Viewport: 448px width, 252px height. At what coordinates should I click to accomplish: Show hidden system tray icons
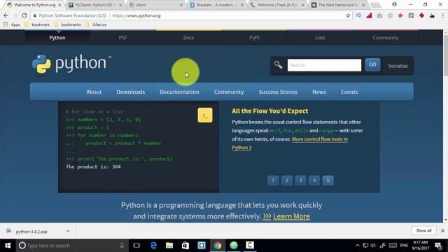tap(357, 246)
